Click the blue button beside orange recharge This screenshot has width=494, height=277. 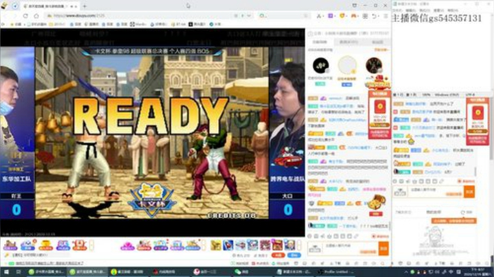tap(294, 255)
